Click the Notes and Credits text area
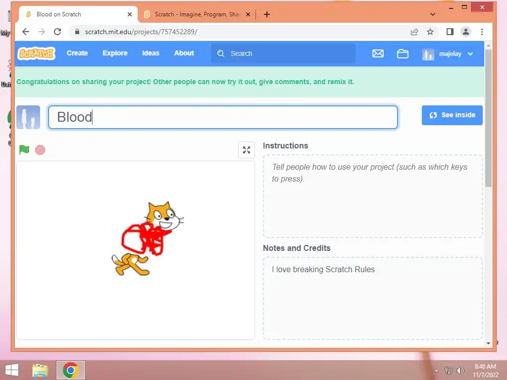 373,298
